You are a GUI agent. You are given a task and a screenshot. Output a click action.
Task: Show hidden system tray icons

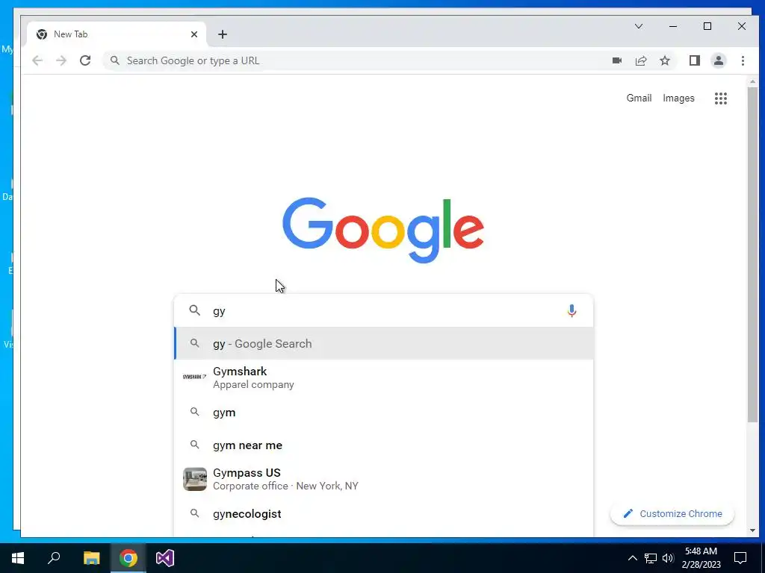[x=632, y=558]
